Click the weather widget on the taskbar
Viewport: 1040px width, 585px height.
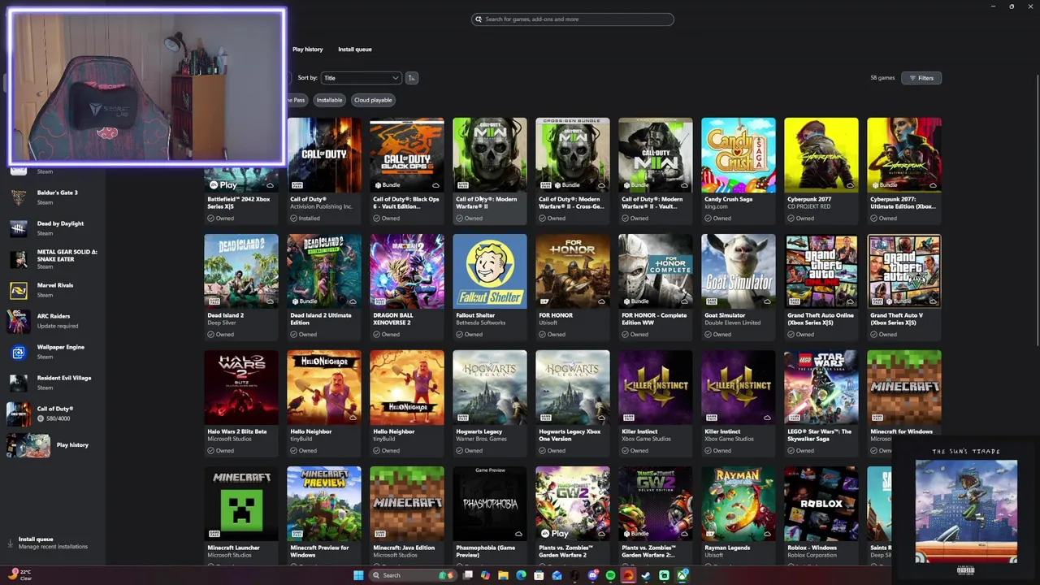pos(19,575)
